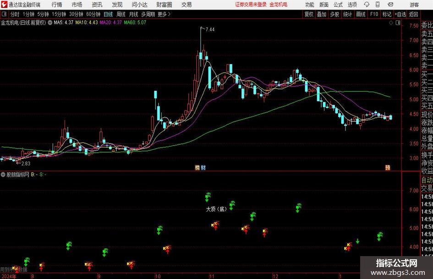The height and width of the screenshot is (279, 433).
Task: Click the 叠加 overlay toolbar button
Action: tap(322, 14)
